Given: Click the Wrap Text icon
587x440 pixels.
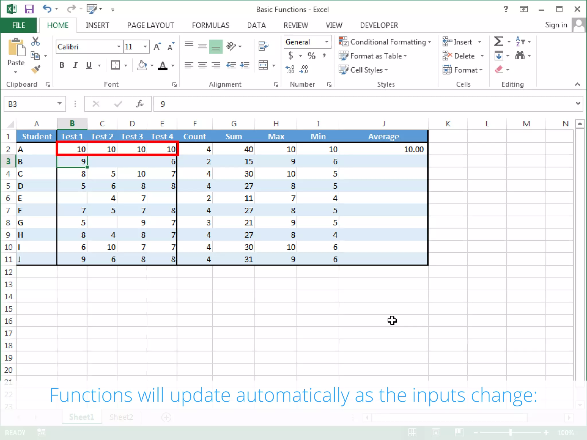Looking at the screenshot, I should (x=263, y=46).
